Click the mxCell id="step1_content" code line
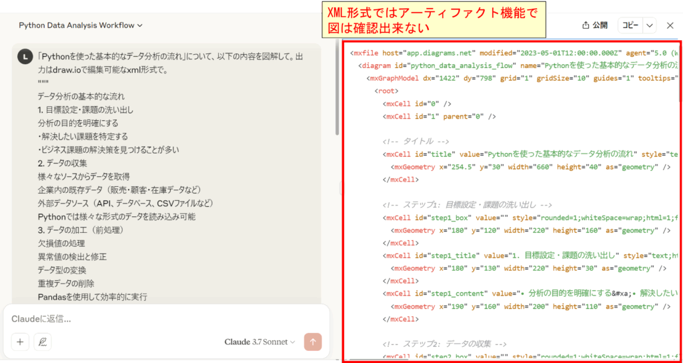 tap(530, 293)
